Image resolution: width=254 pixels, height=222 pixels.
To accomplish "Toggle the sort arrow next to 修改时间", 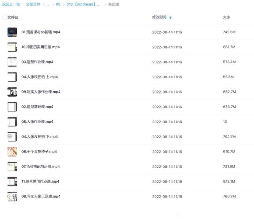I will click(170, 17).
